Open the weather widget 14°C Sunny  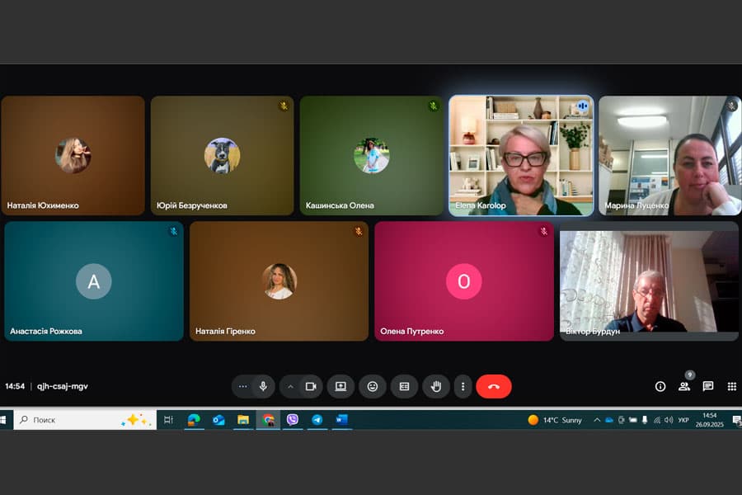coord(555,420)
